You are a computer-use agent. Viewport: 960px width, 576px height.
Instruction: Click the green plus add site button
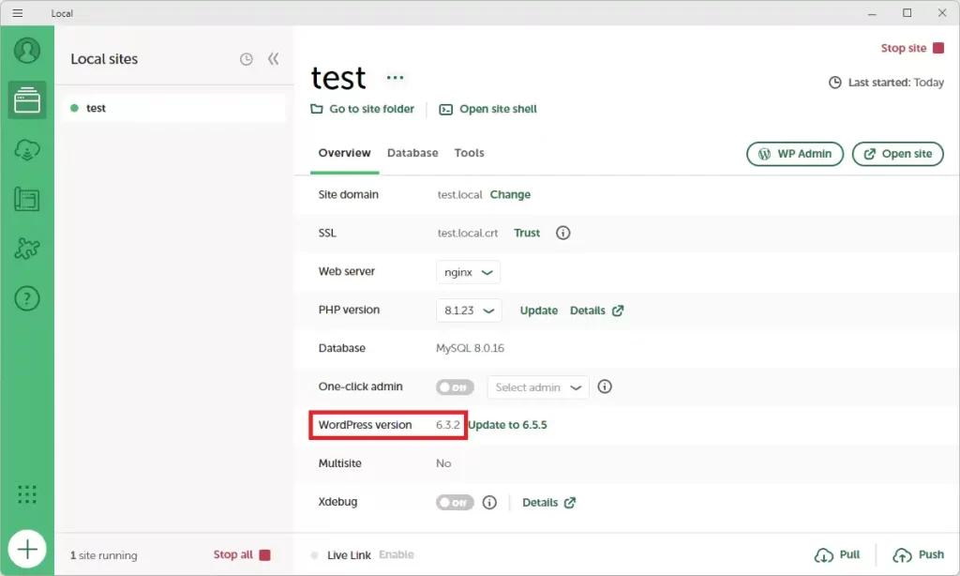pos(27,549)
